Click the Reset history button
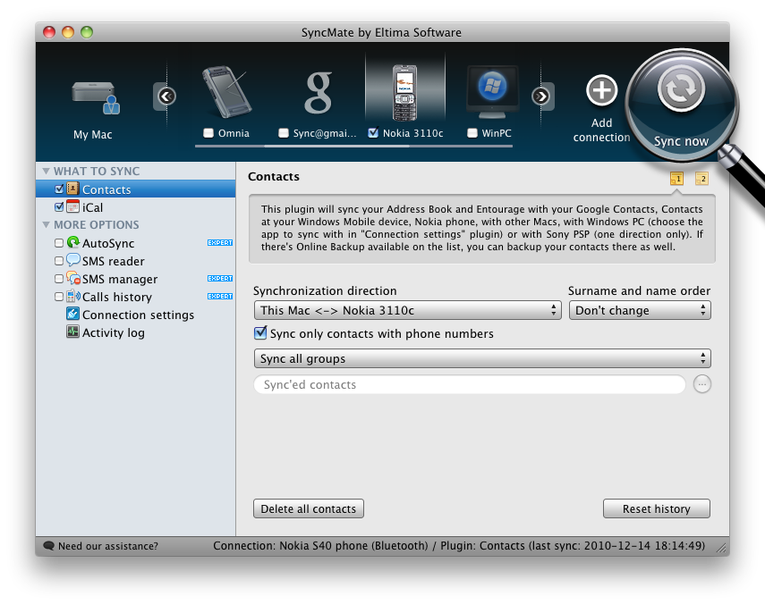This screenshot has width=765, height=605. coord(656,508)
